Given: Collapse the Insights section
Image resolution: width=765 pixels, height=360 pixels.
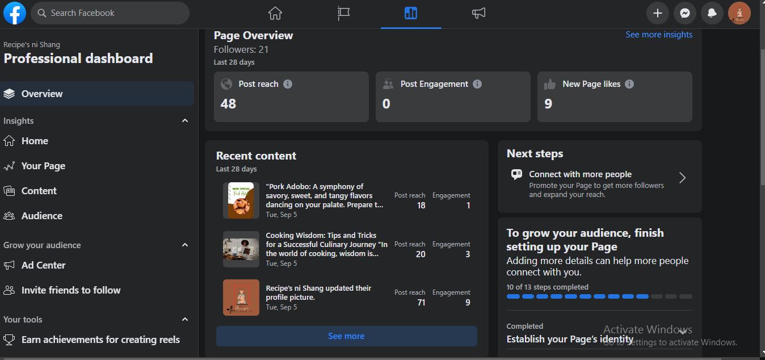Looking at the screenshot, I should pyautogui.click(x=185, y=121).
